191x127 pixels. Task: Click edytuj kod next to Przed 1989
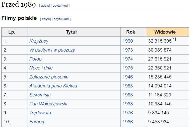point(60,6)
